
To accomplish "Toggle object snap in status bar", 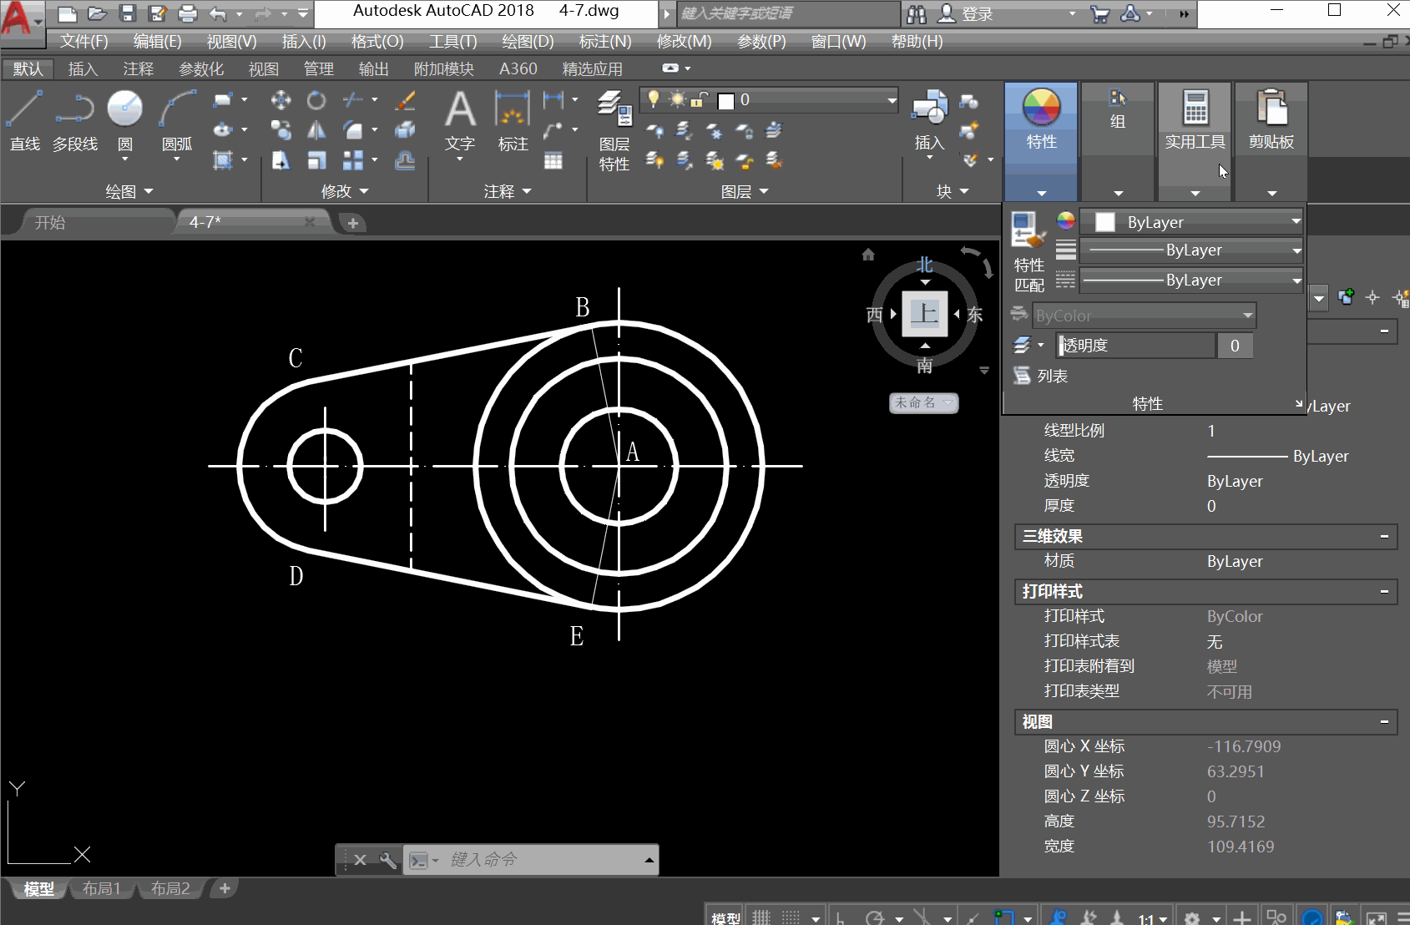I will tap(1004, 918).
